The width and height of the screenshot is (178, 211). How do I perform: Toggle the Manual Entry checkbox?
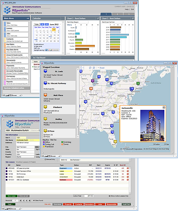point(46,159)
